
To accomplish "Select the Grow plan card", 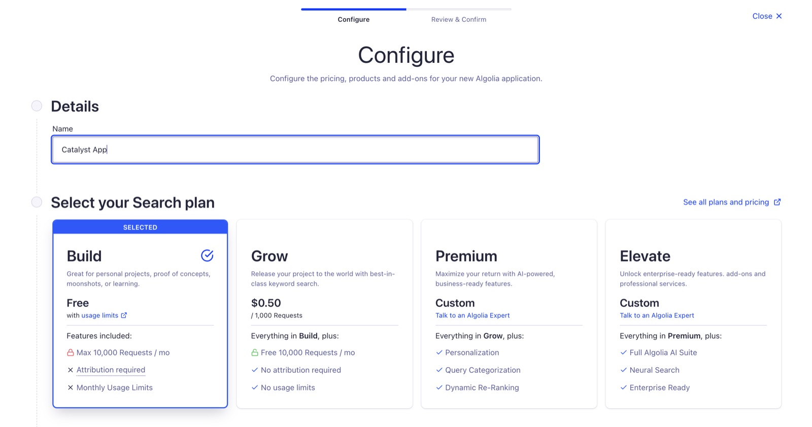I will pos(324,313).
